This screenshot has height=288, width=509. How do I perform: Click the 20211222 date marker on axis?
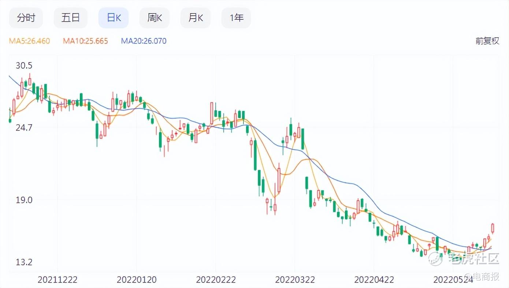coord(57,280)
